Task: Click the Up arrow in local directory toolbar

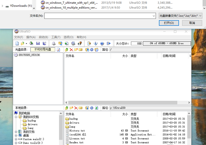Action: [x=67, y=108]
